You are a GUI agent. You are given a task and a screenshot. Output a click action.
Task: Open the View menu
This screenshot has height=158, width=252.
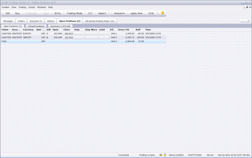pos(14,7)
